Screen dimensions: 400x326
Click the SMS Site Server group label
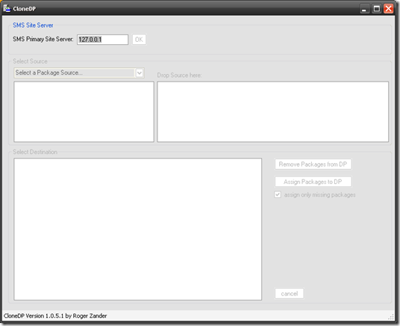pos(33,25)
